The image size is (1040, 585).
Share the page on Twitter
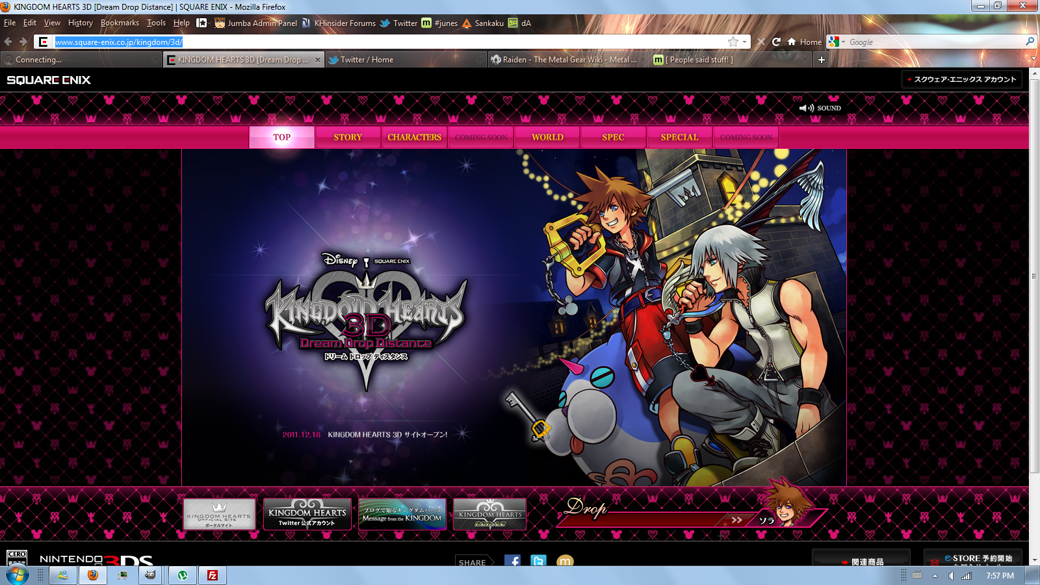pyautogui.click(x=538, y=561)
